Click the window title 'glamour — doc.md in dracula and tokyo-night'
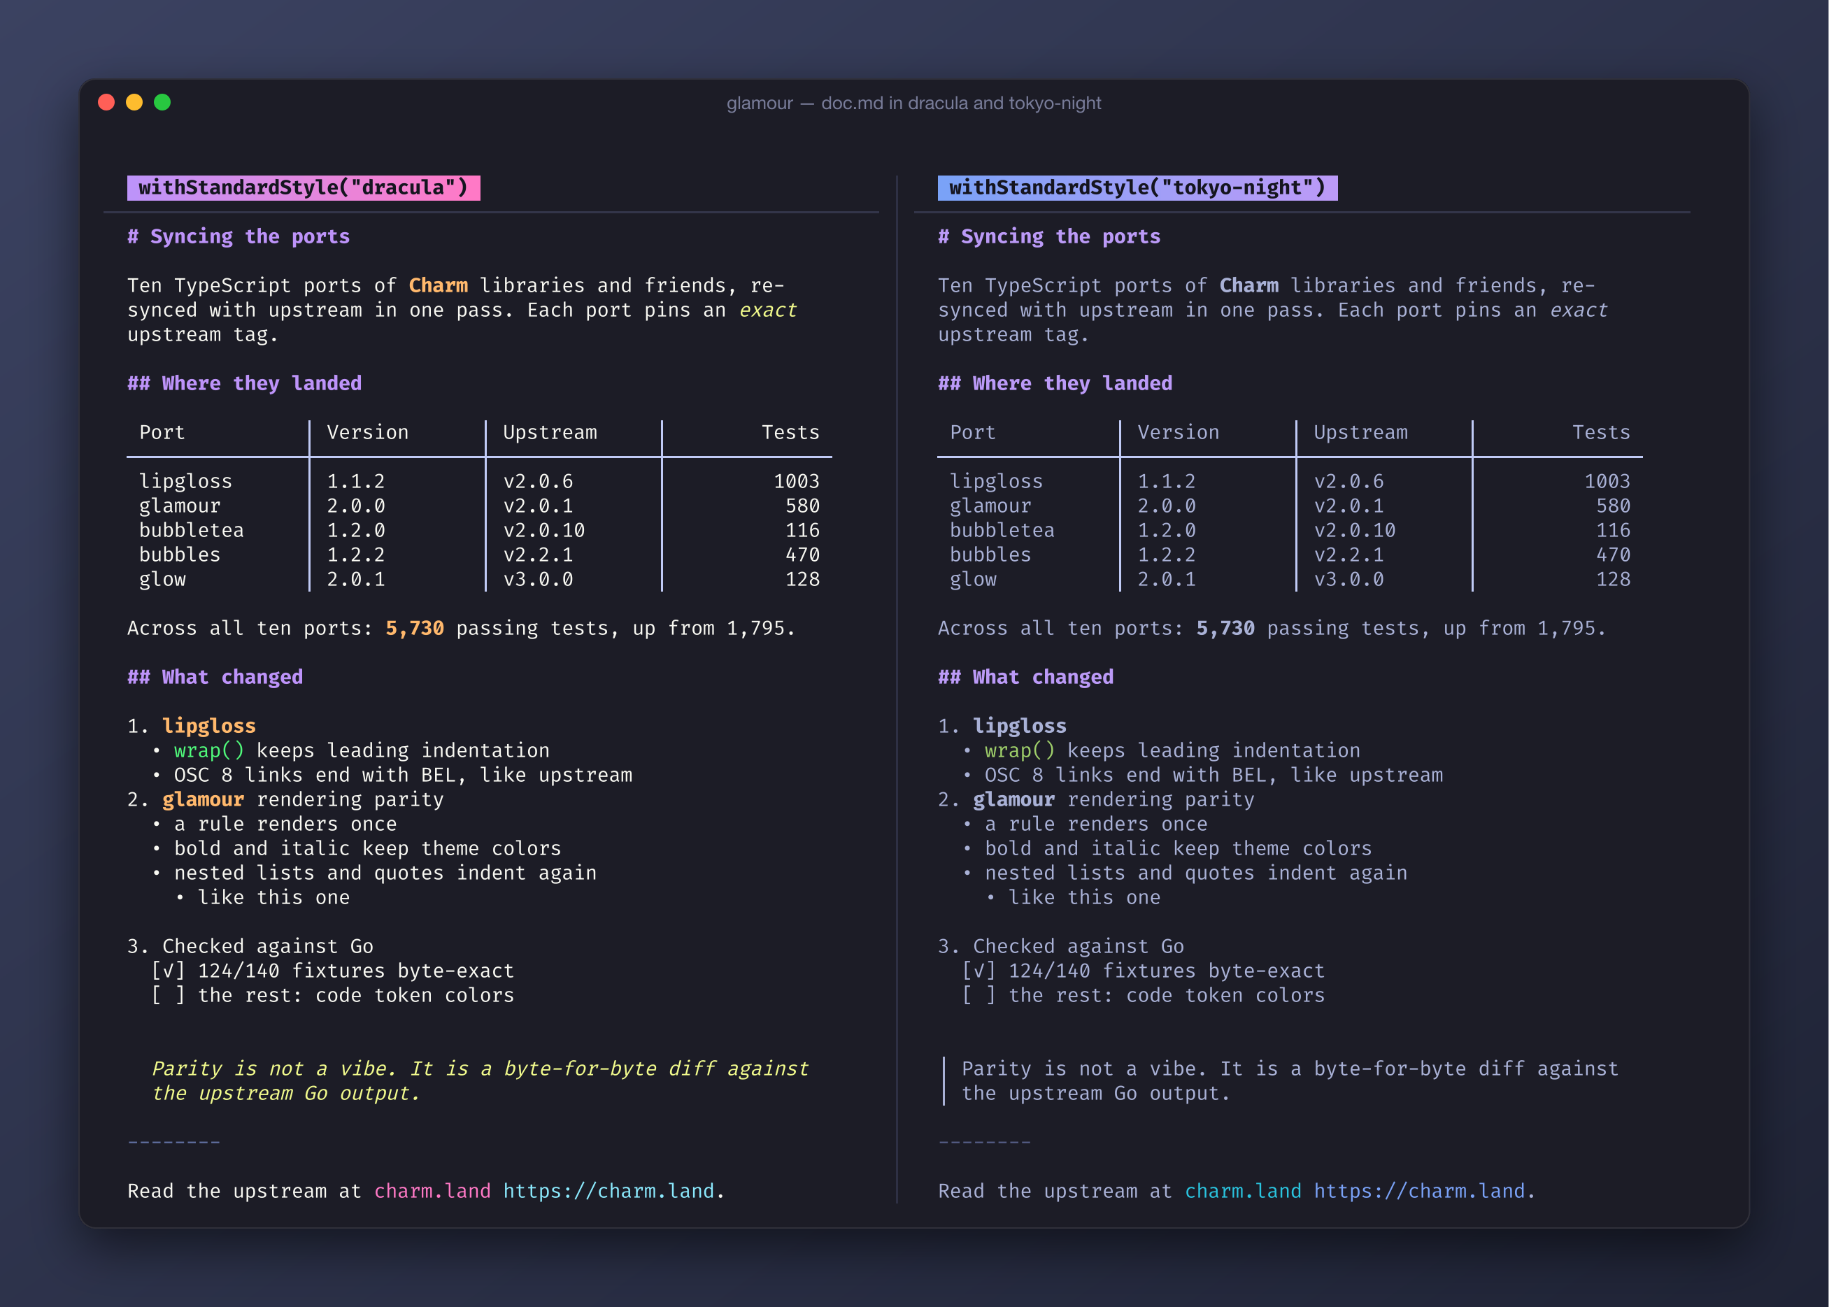The width and height of the screenshot is (1829, 1307). click(913, 103)
